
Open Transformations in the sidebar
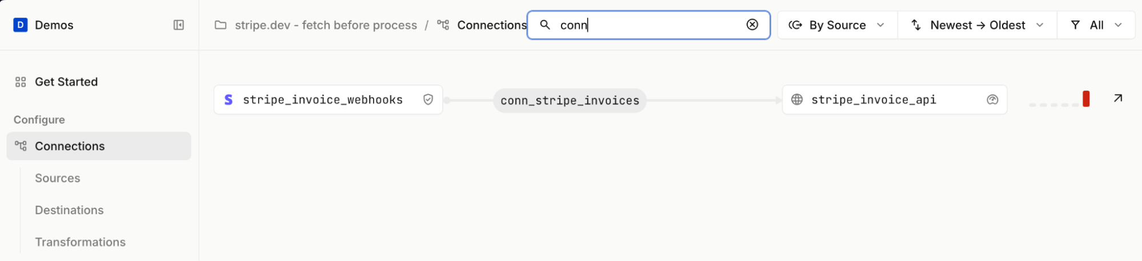(80, 242)
